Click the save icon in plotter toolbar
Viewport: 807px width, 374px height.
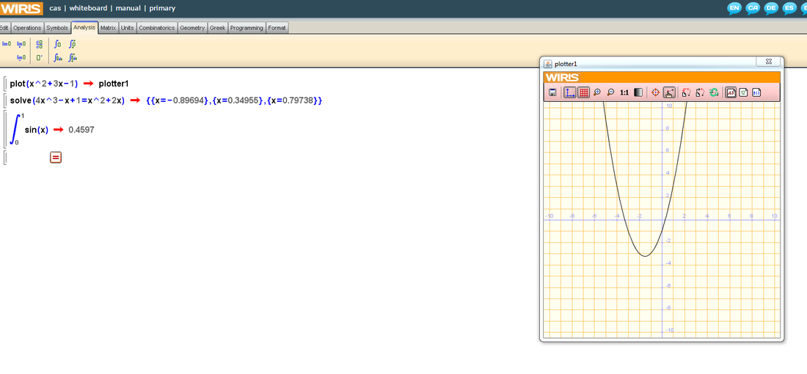[552, 92]
